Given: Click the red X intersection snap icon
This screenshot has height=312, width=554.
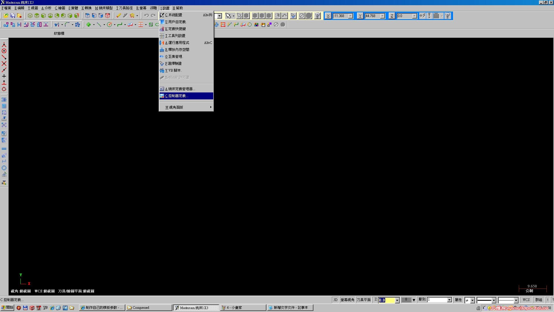Looking at the screenshot, I should [4, 64].
